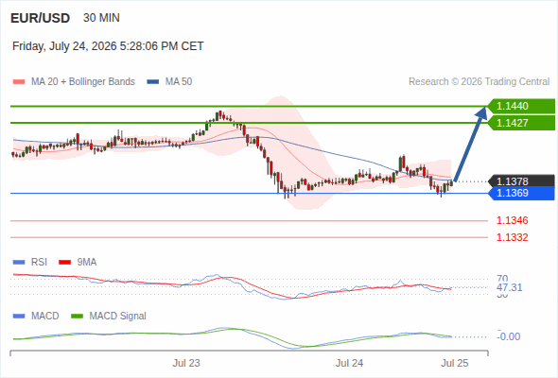Select the 1.1369 pivot price tag
This screenshot has width=558, height=378.
point(521,193)
